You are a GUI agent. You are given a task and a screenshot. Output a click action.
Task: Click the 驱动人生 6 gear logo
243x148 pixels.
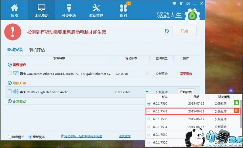click(x=192, y=15)
